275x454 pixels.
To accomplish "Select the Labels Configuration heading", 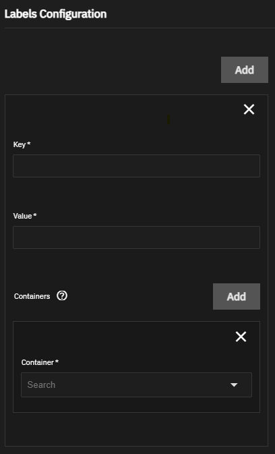I will point(55,14).
